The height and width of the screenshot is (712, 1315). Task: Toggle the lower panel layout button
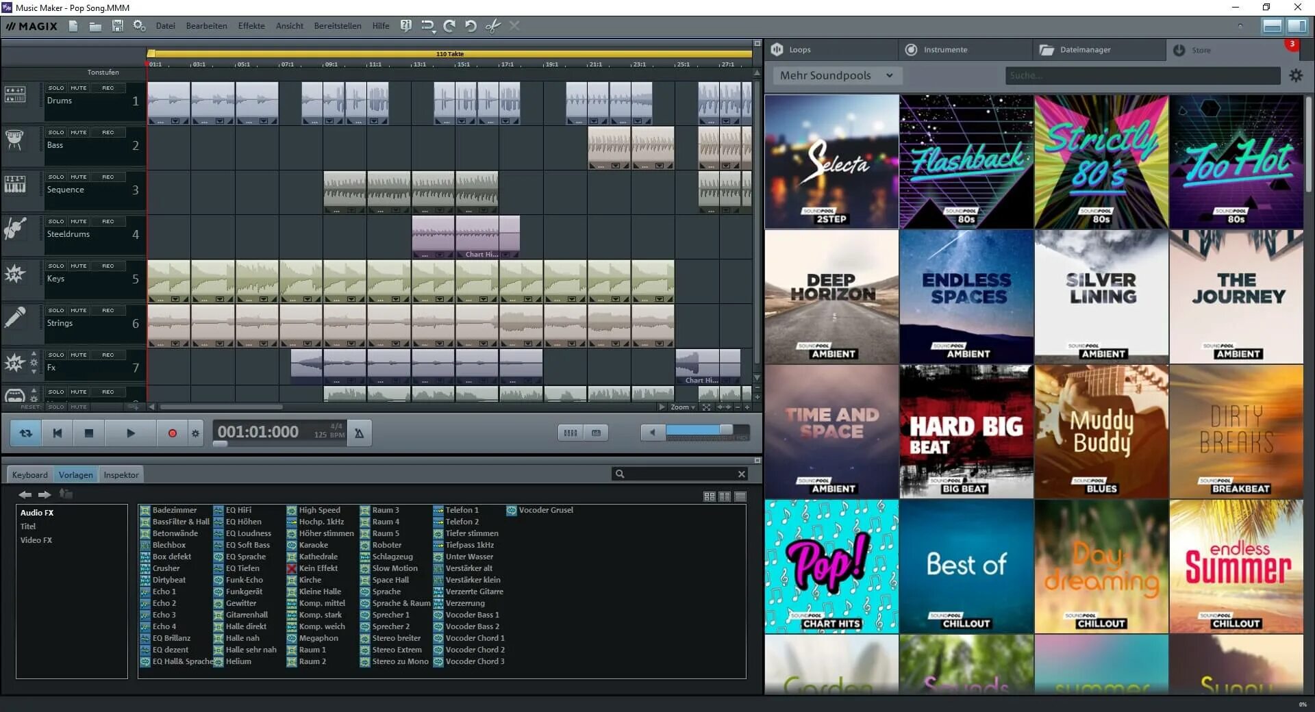(1273, 26)
